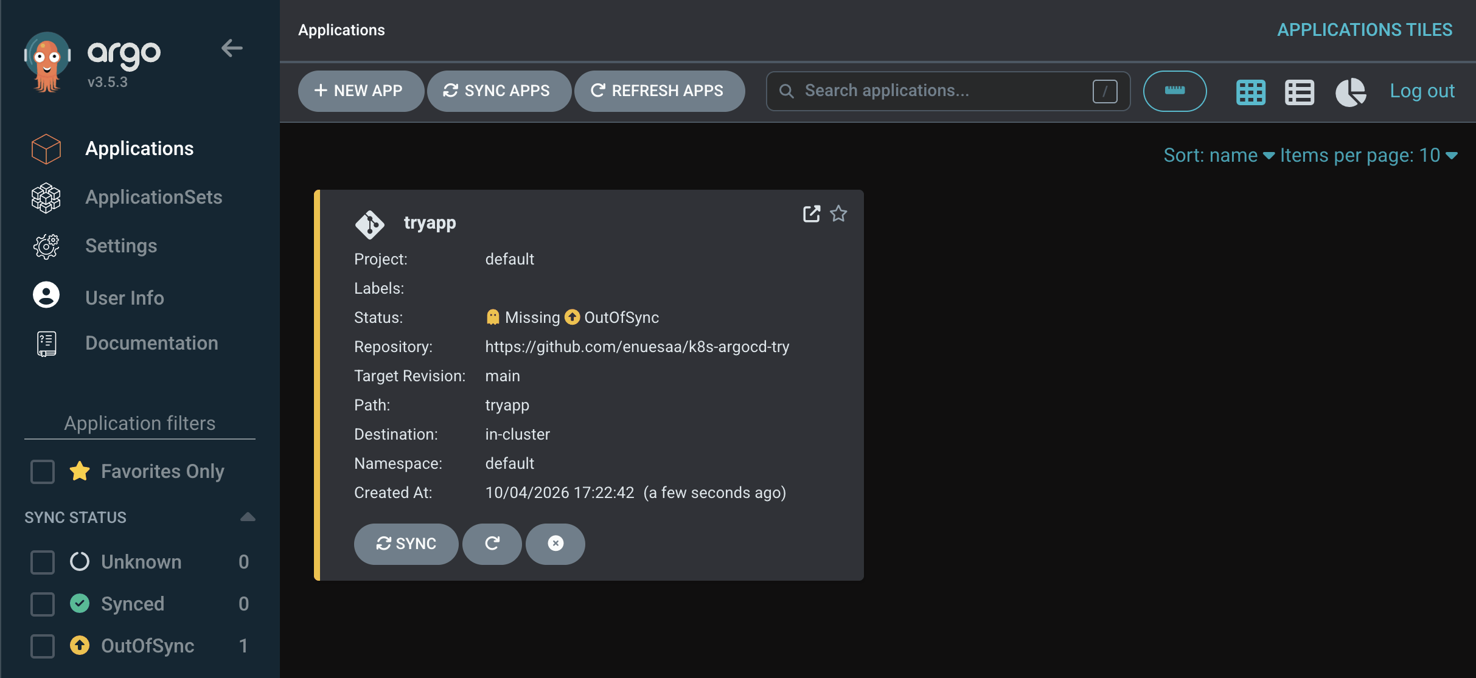Focus the Search applications field
This screenshot has width=1476, height=678.
point(948,91)
